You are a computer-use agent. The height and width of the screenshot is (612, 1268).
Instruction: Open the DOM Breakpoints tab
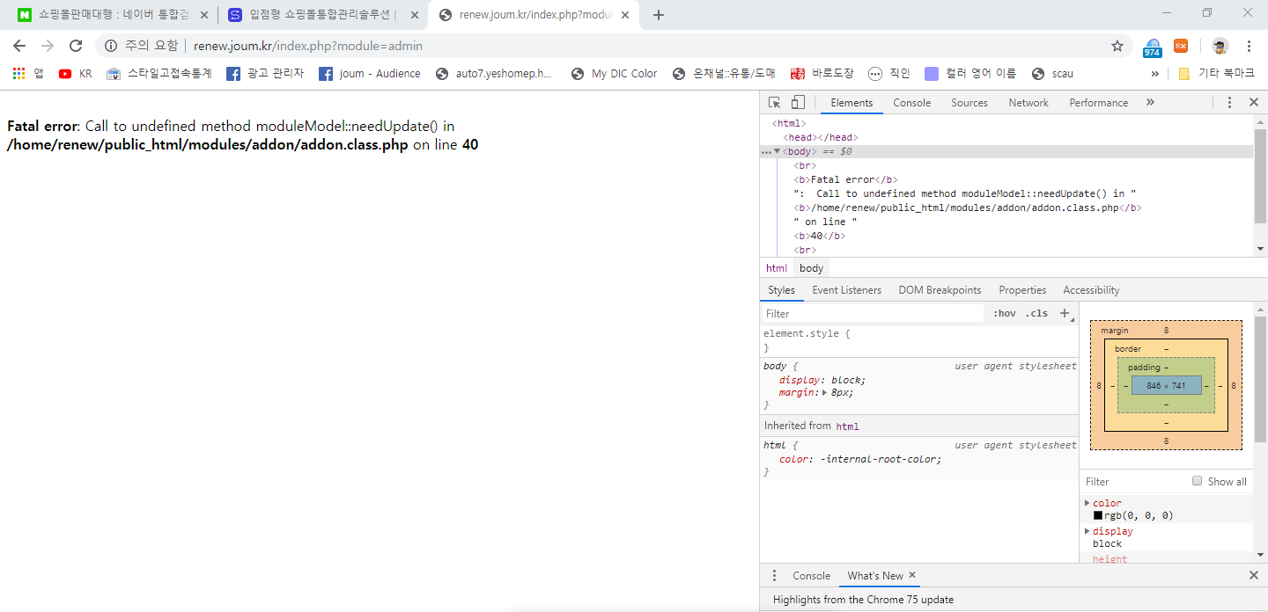click(x=940, y=290)
